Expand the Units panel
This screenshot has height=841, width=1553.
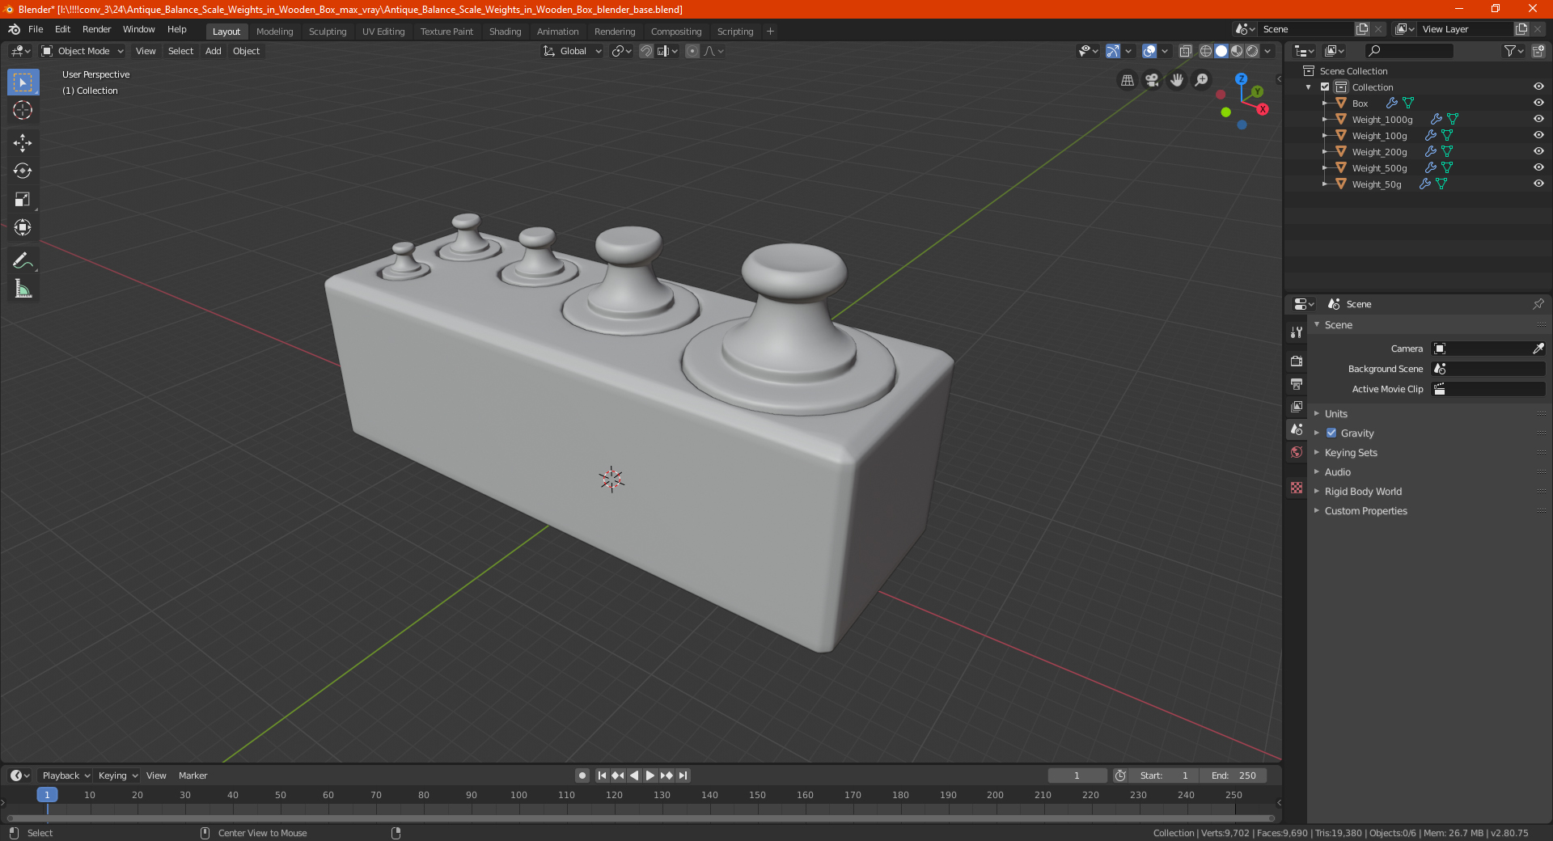tap(1335, 413)
